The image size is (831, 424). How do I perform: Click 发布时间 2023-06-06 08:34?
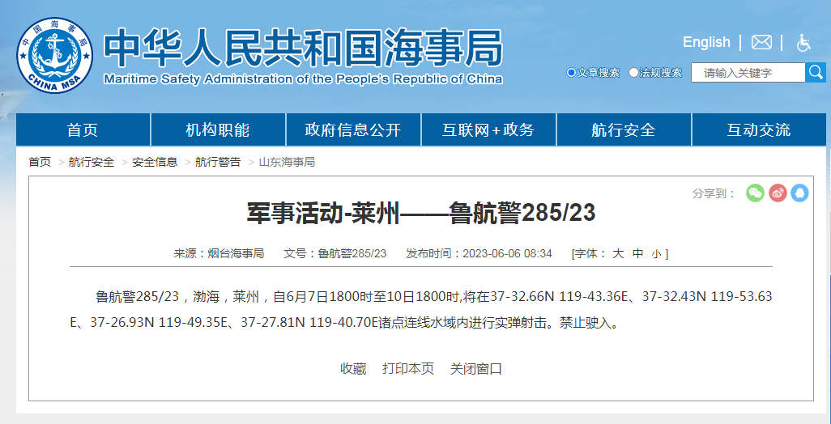tap(479, 253)
